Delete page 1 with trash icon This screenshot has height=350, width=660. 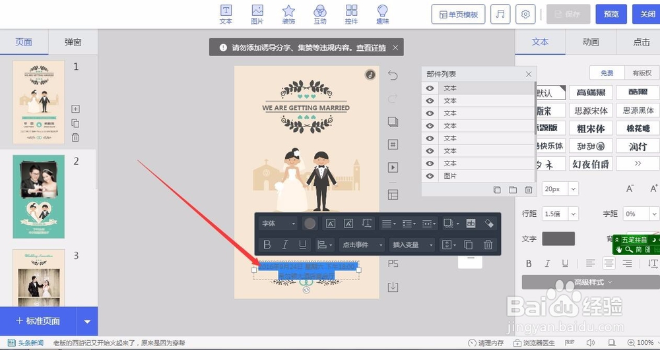click(75, 137)
